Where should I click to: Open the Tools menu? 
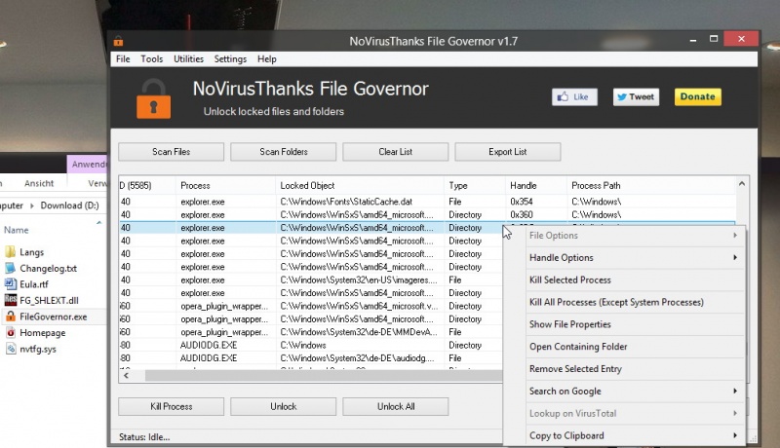(152, 59)
